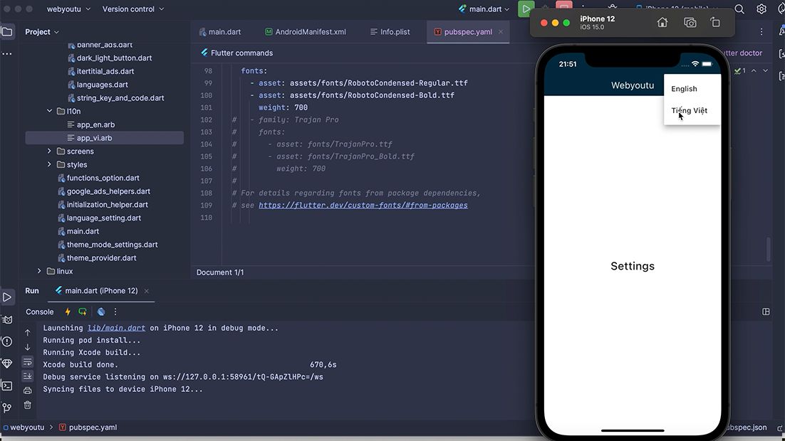Image resolution: width=785 pixels, height=441 pixels.
Task: Open functions_option.dart file
Action: 98,178
